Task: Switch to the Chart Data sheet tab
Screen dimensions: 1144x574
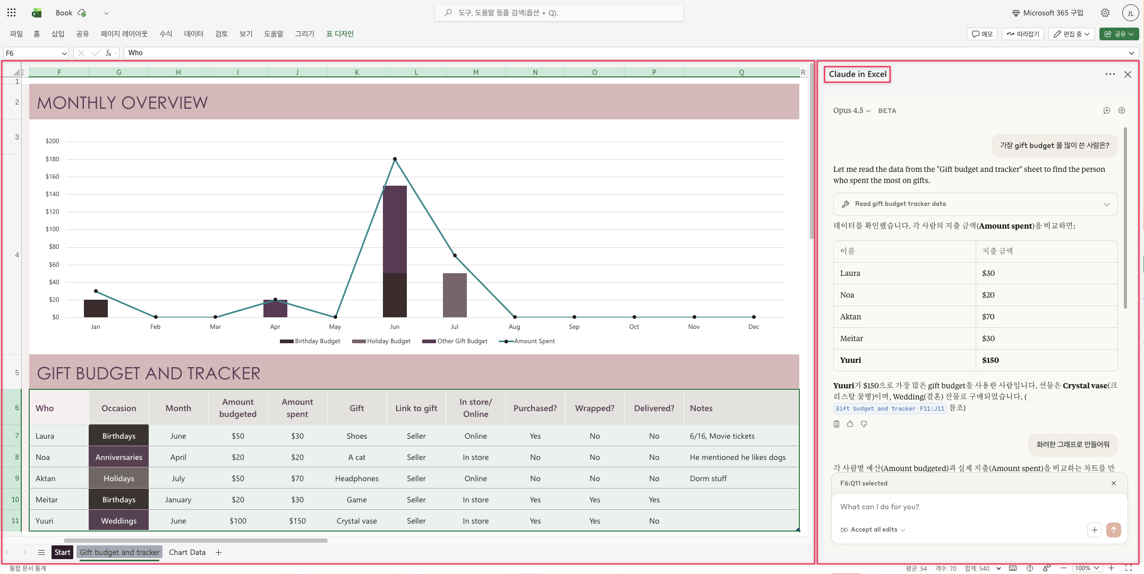Action: [x=187, y=552]
